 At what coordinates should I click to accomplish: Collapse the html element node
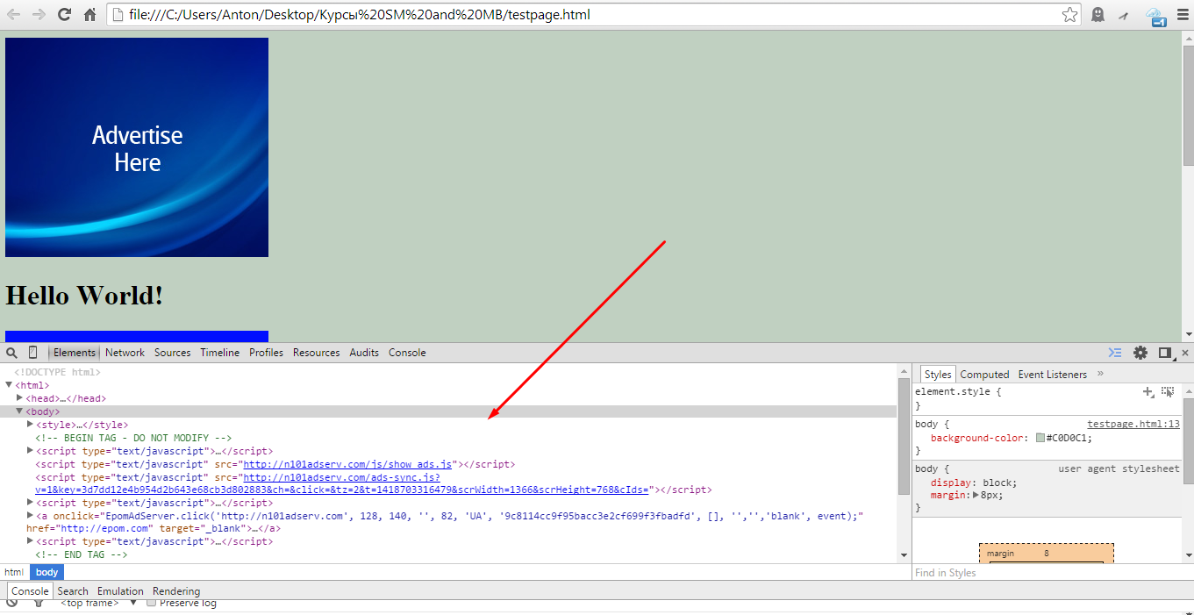pos(9,384)
